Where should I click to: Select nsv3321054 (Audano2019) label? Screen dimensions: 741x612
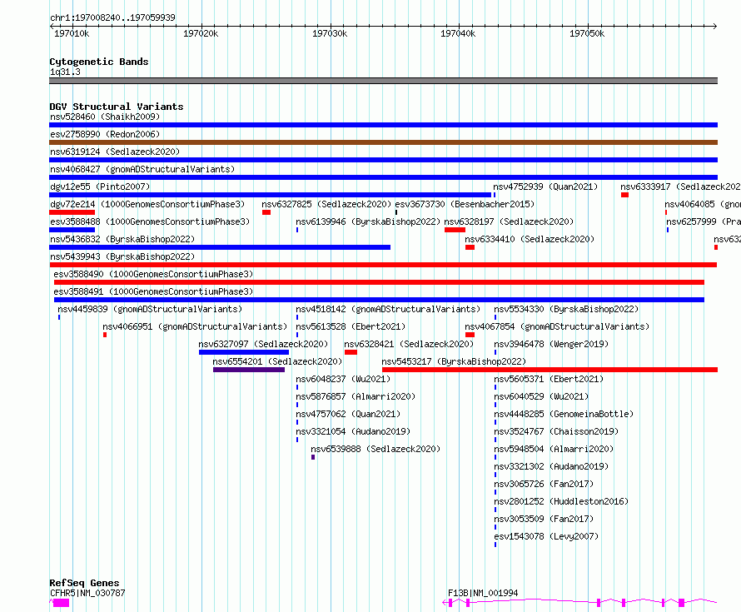click(x=353, y=431)
